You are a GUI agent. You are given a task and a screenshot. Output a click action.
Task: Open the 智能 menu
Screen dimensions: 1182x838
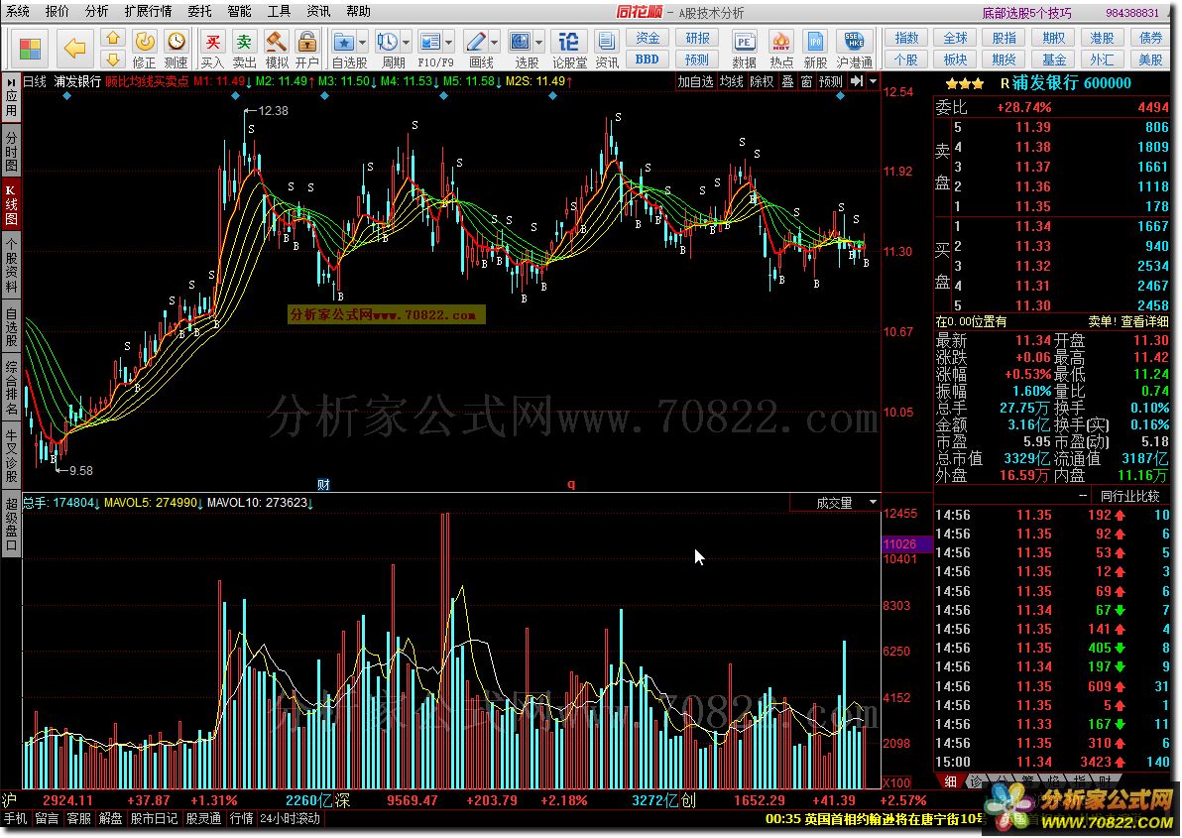(239, 11)
